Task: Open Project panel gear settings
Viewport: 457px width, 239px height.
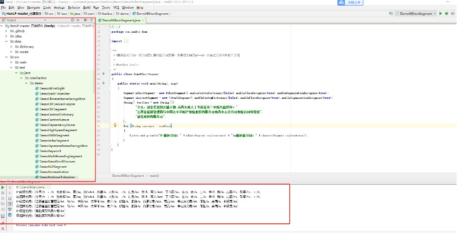Action: click(x=86, y=20)
